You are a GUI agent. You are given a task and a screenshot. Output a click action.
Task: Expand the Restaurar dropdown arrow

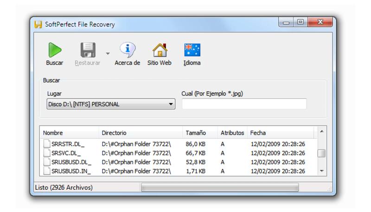pos(108,53)
